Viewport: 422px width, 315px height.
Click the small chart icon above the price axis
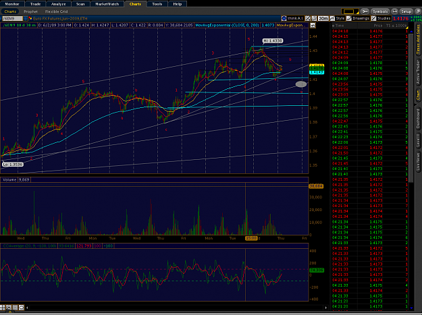[313, 25]
